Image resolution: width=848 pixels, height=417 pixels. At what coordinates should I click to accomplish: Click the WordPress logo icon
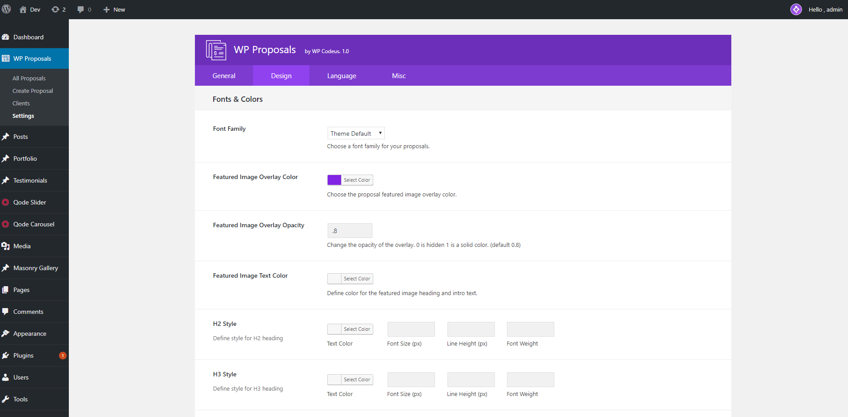[x=6, y=9]
